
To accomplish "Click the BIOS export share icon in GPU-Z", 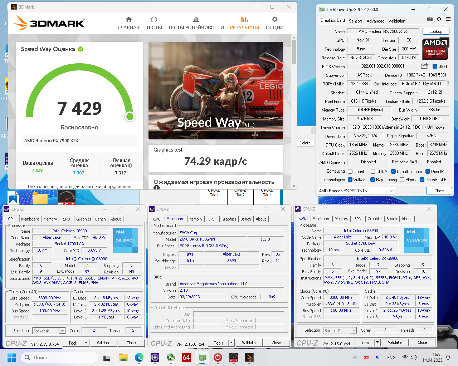I will click(424, 66).
